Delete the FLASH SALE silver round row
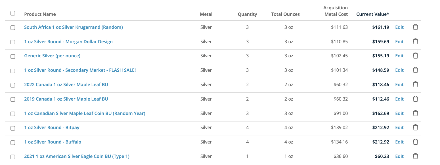Viewport: 440px width, 165px height. (x=415, y=70)
